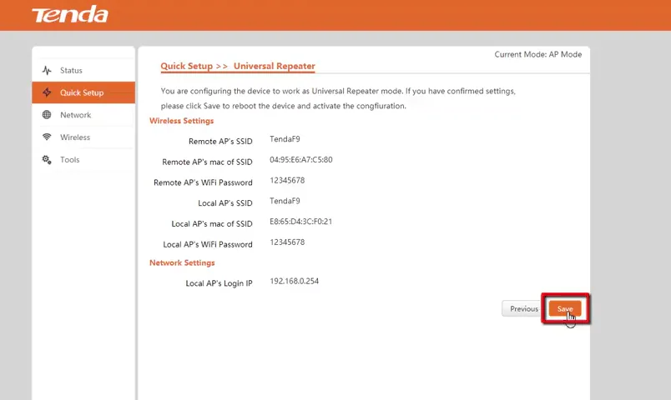Click the Tools gears icon
This screenshot has width=671, height=400.
[47, 159]
